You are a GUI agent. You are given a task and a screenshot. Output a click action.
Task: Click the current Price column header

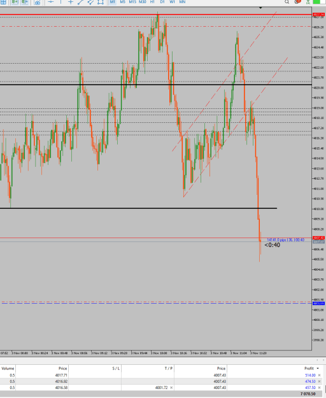pos(201,368)
